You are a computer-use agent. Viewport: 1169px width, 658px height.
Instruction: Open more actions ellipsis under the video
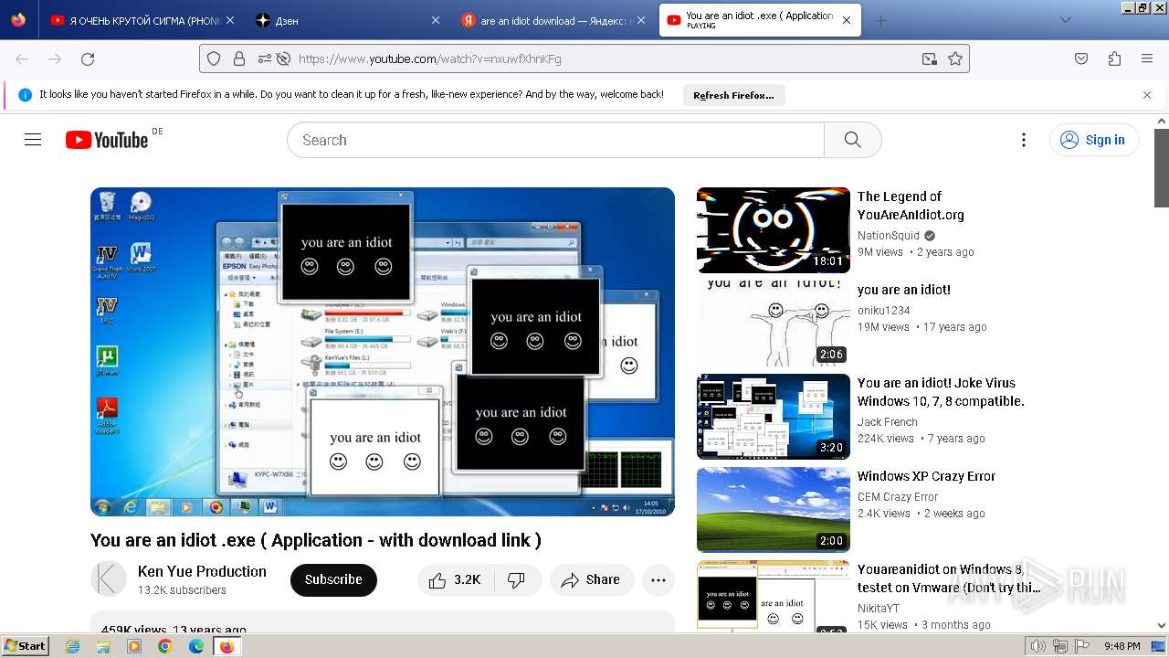pos(658,580)
